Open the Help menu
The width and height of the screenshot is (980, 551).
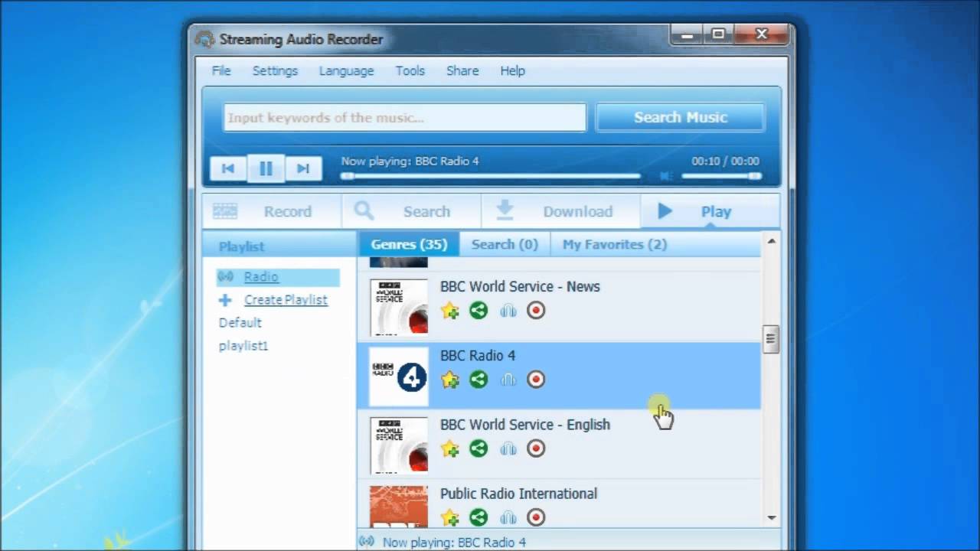click(512, 70)
